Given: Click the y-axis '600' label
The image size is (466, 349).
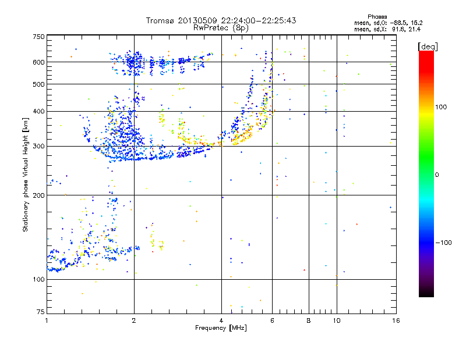Looking at the screenshot, I should [x=38, y=62].
